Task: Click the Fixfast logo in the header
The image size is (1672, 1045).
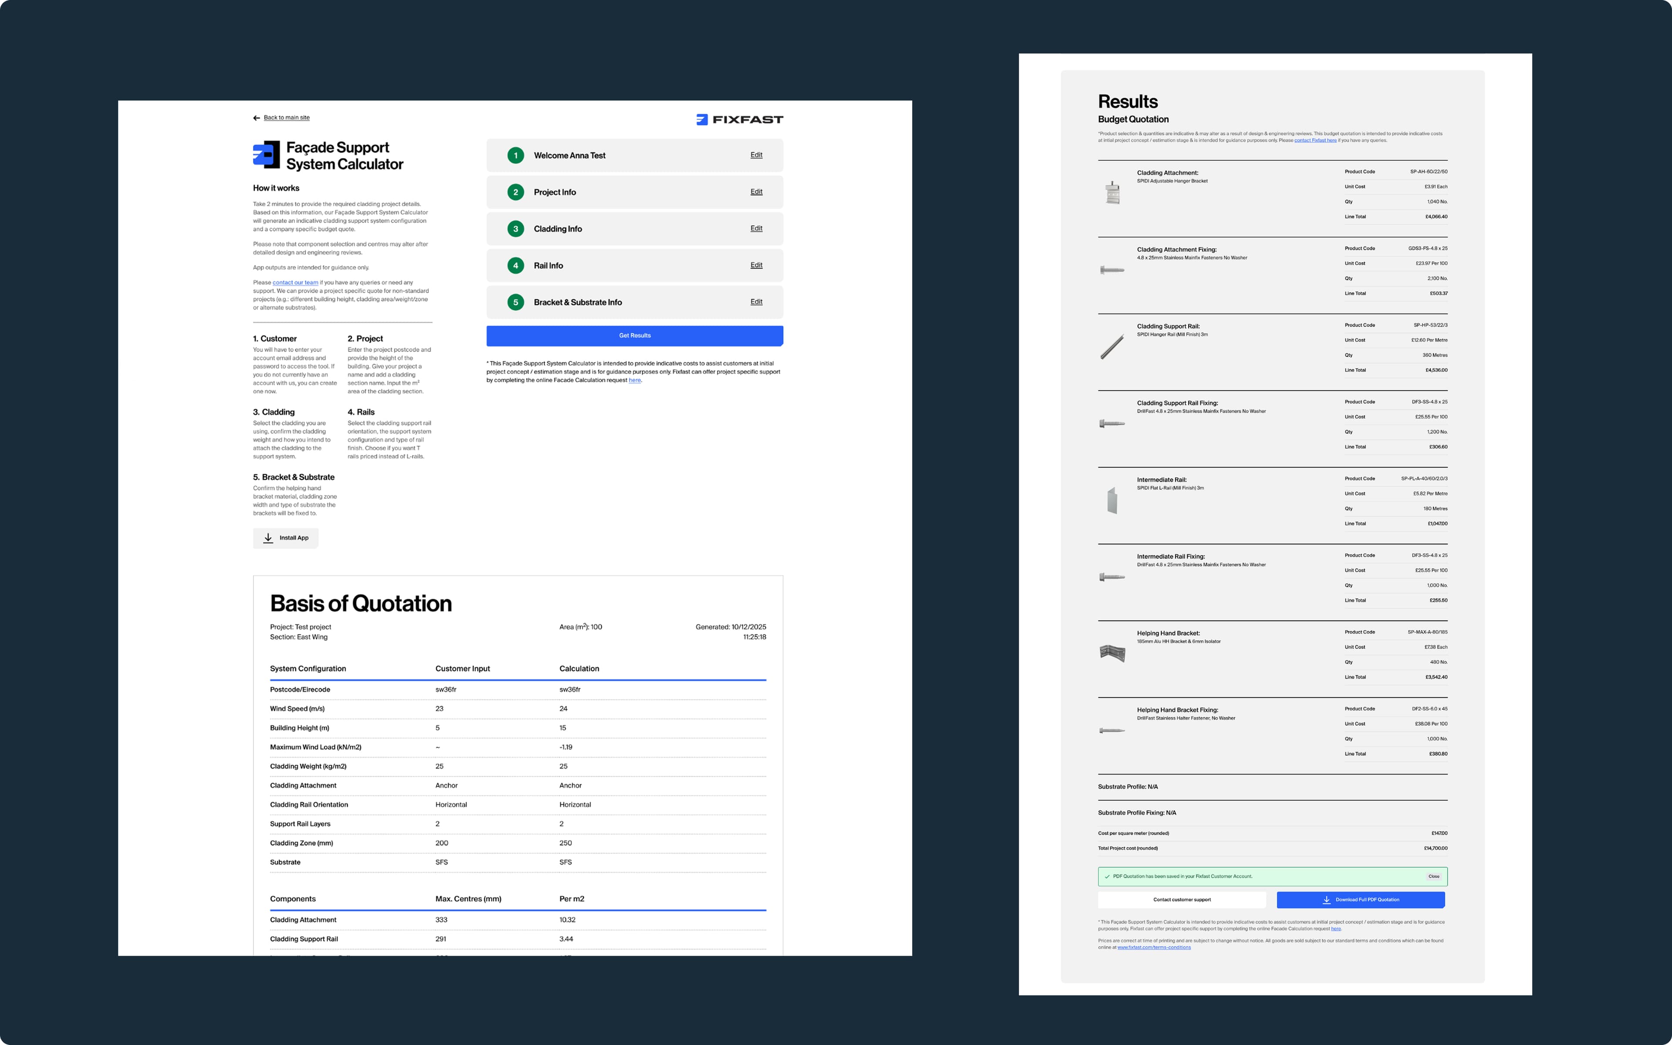Action: tap(739, 119)
